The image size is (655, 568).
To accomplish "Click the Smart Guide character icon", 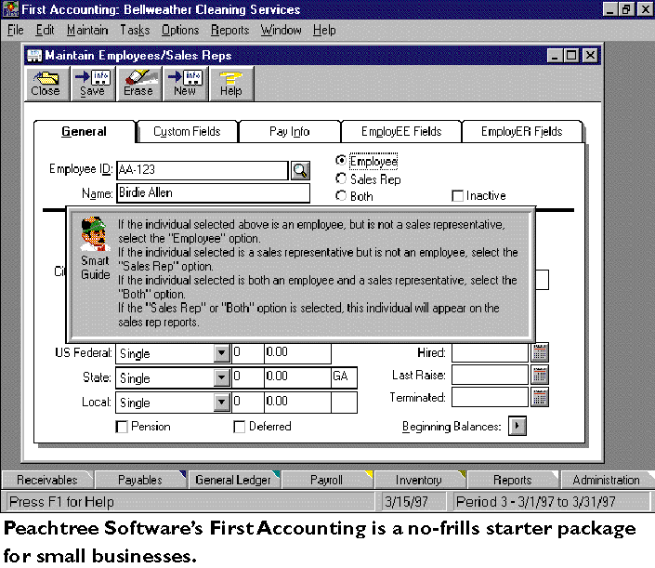I will pyautogui.click(x=95, y=234).
